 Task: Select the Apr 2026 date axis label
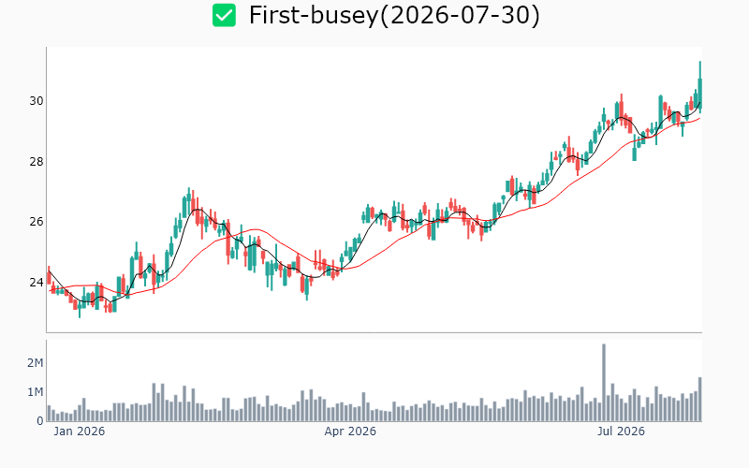click(350, 431)
